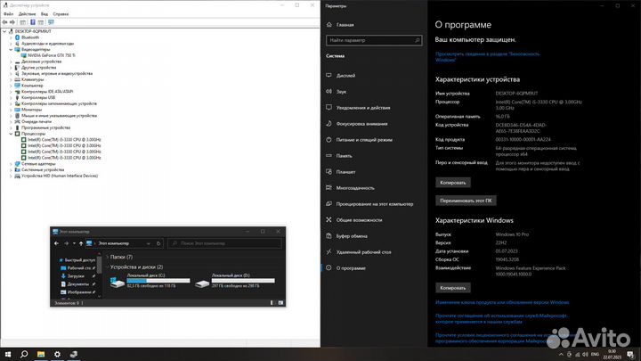Image resolution: width=641 pixels, height=361 pixels.
Task: Select Устройства HID (Human Interface Devices) node
Action: pos(60,176)
